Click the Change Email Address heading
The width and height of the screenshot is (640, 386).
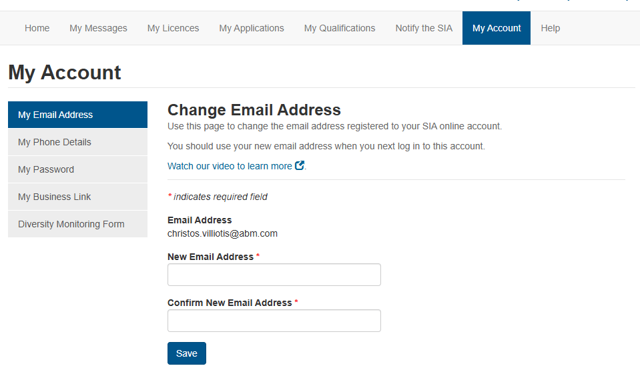coord(254,110)
